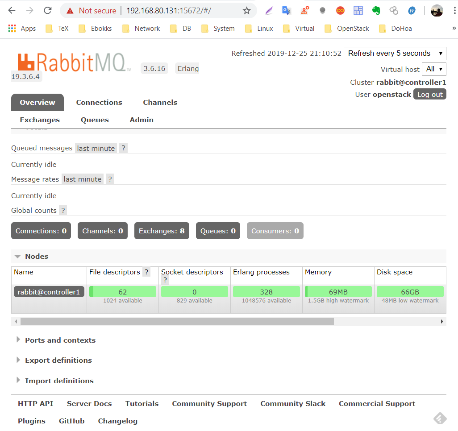Click the gray circle extension icon
Screen dimensions: 458x431
click(322, 11)
